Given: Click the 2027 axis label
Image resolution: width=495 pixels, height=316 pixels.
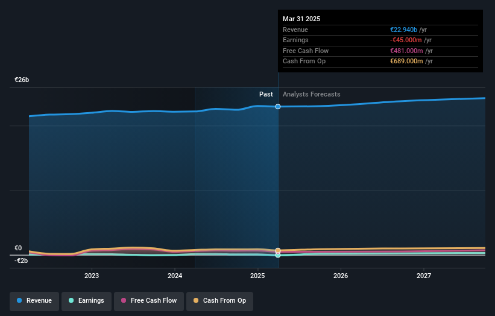Looking at the screenshot, I should click(x=424, y=276).
